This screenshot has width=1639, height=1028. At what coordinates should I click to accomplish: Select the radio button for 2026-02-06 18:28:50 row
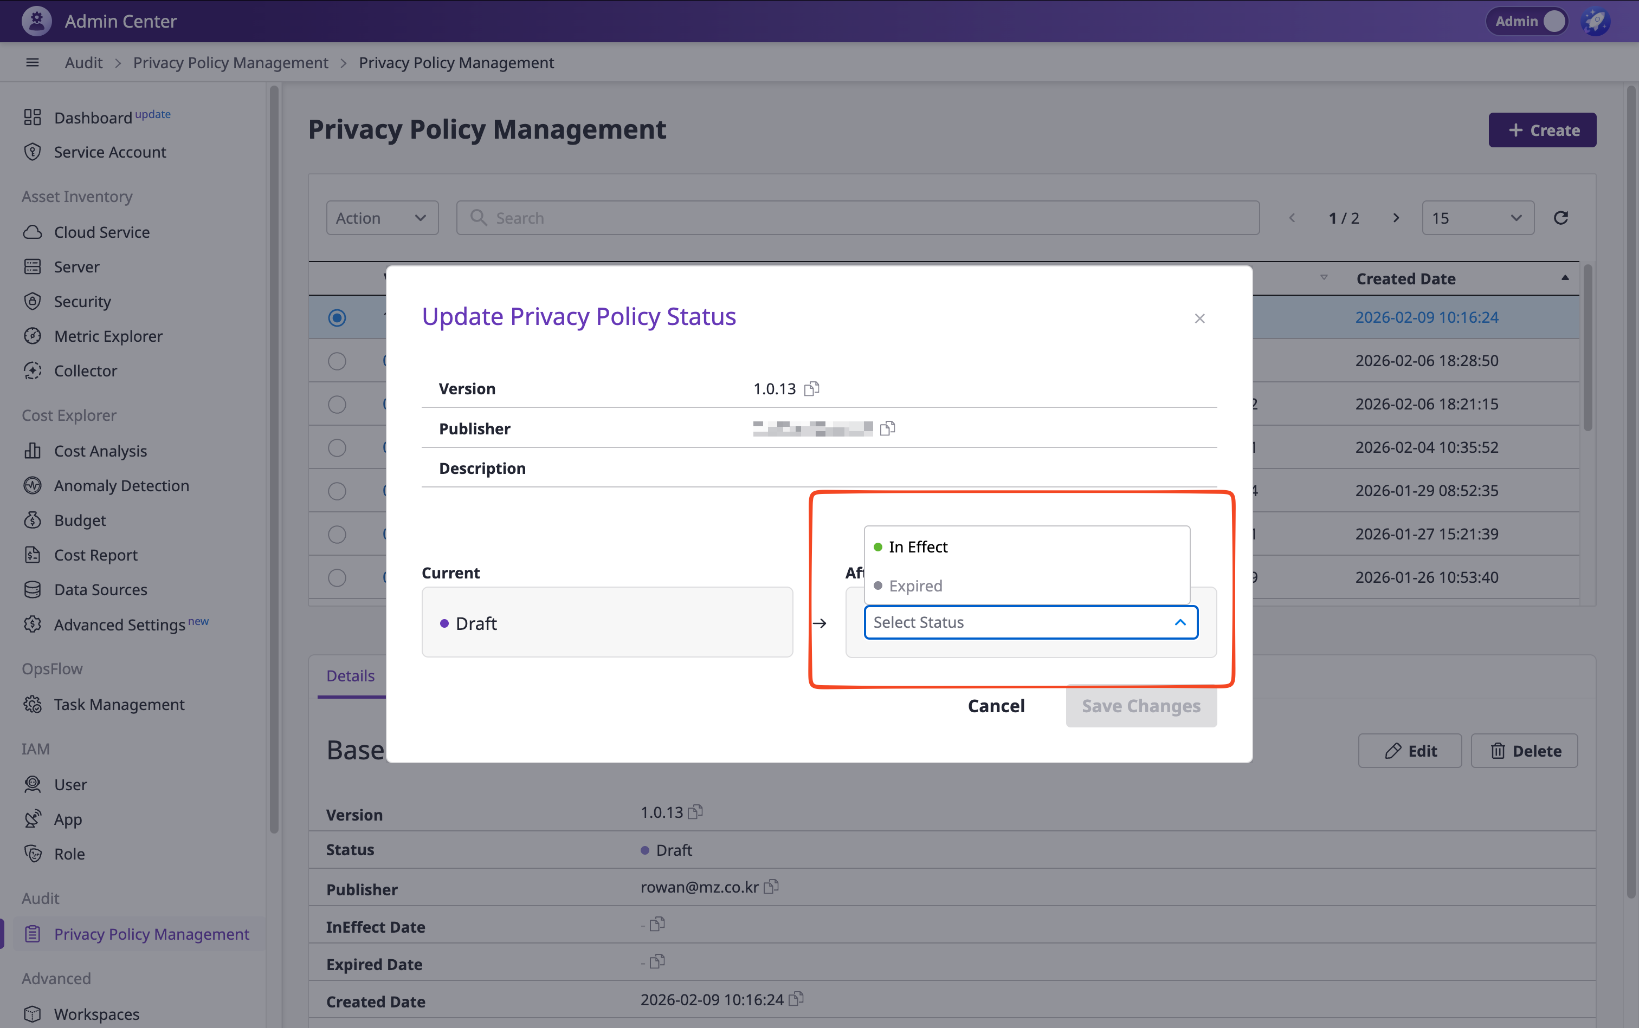click(337, 361)
